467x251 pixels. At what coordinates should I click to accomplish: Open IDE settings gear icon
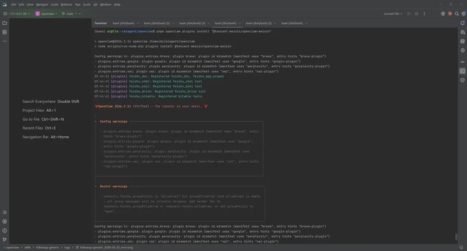click(x=464, y=14)
